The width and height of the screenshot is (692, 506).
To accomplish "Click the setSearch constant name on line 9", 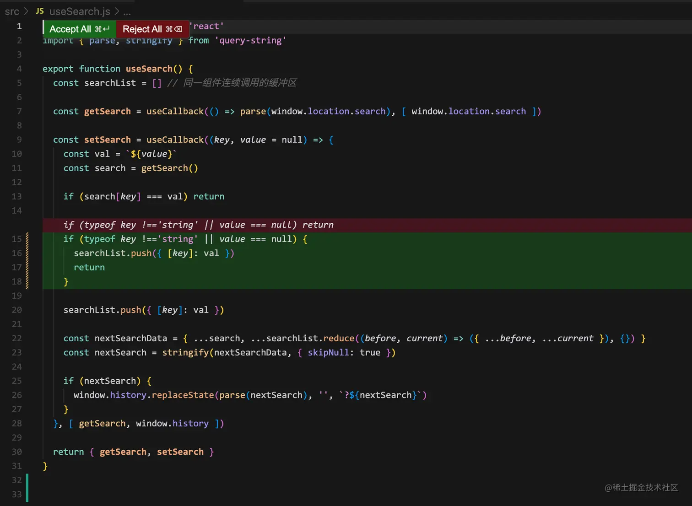I will (x=108, y=140).
